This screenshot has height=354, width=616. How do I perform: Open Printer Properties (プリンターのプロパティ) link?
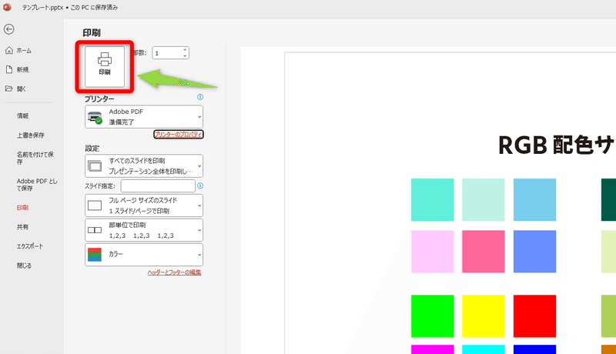coord(179,134)
